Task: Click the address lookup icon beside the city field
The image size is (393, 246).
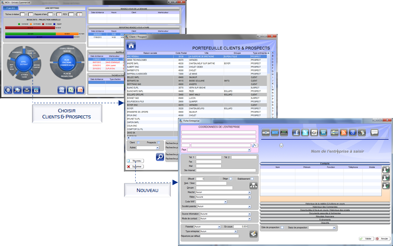Action: [254, 145]
